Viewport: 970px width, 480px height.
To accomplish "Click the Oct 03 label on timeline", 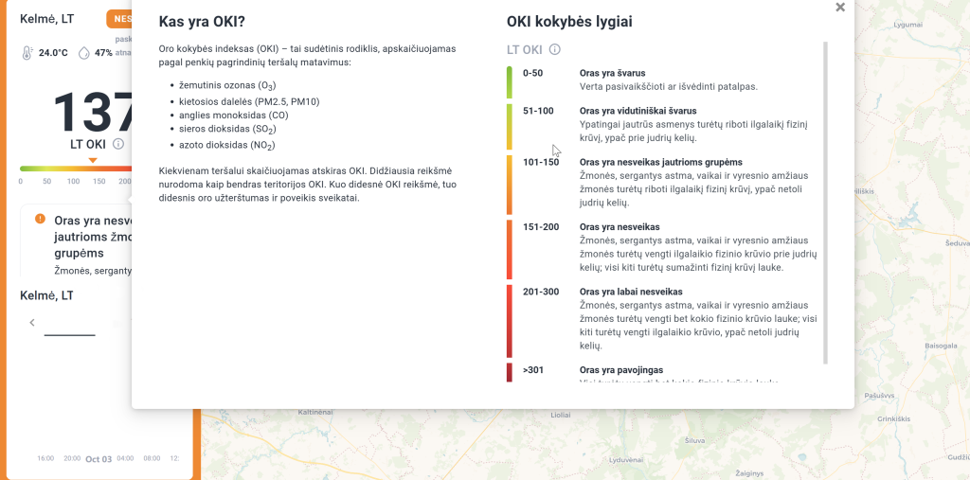I will point(99,459).
